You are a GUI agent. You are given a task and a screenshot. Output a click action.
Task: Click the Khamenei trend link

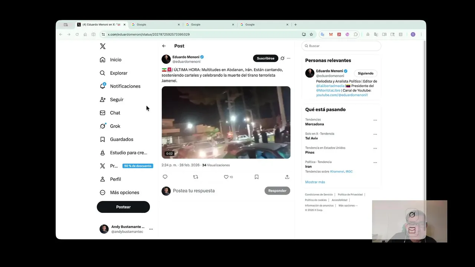click(x=337, y=172)
